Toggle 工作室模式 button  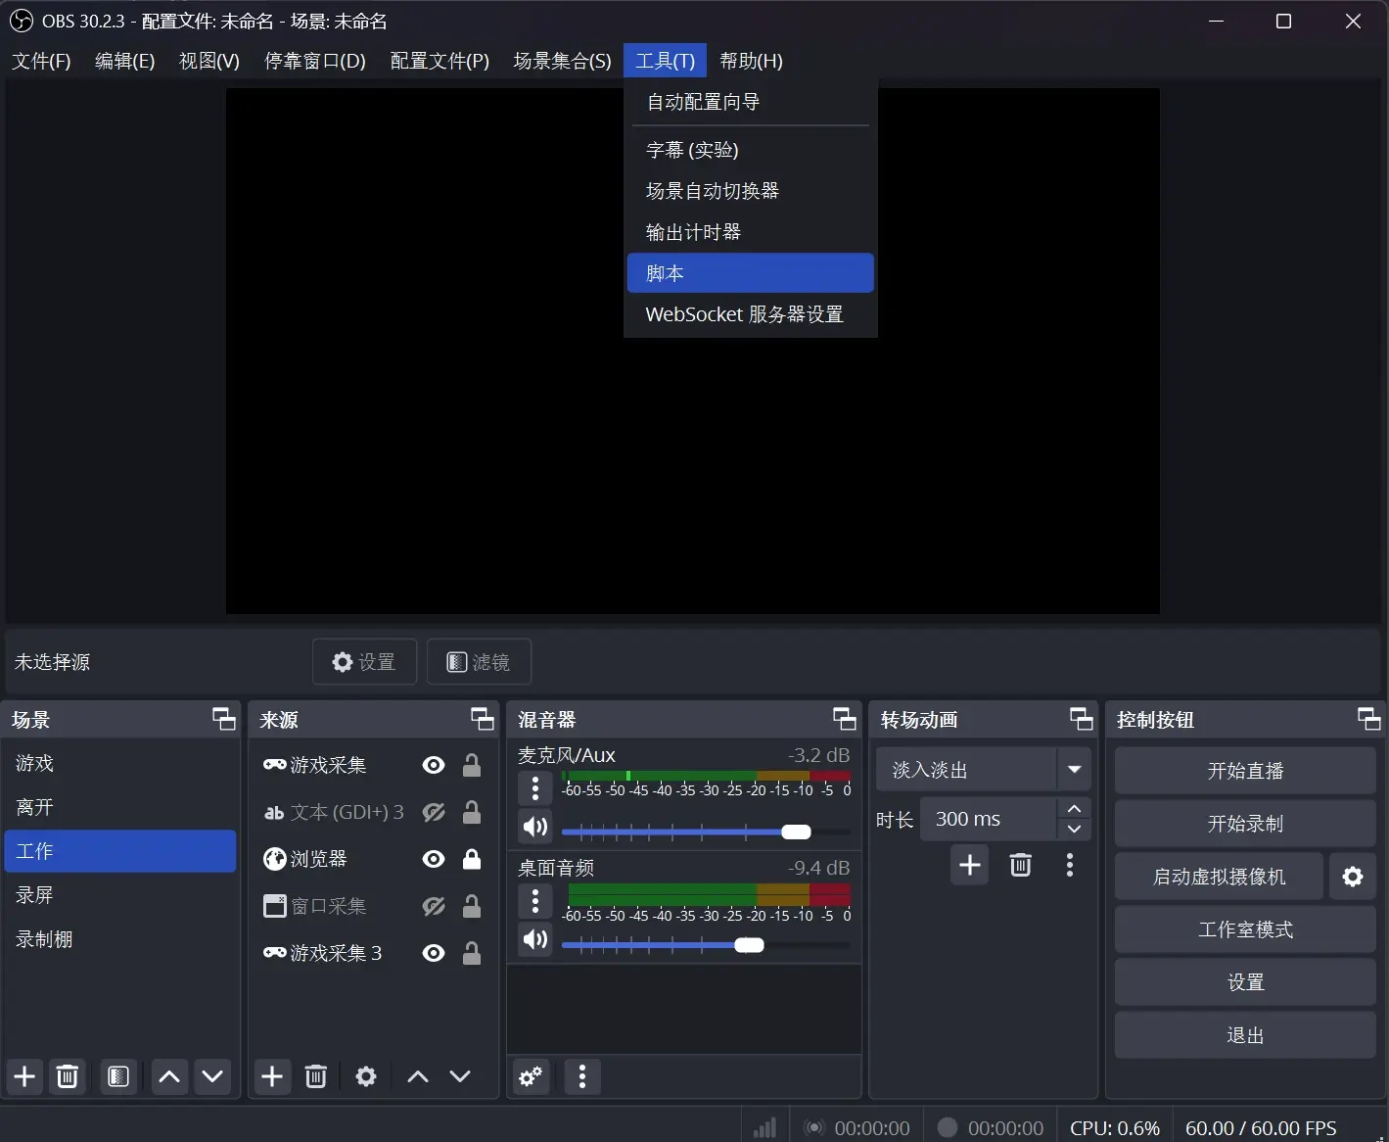[1245, 929]
